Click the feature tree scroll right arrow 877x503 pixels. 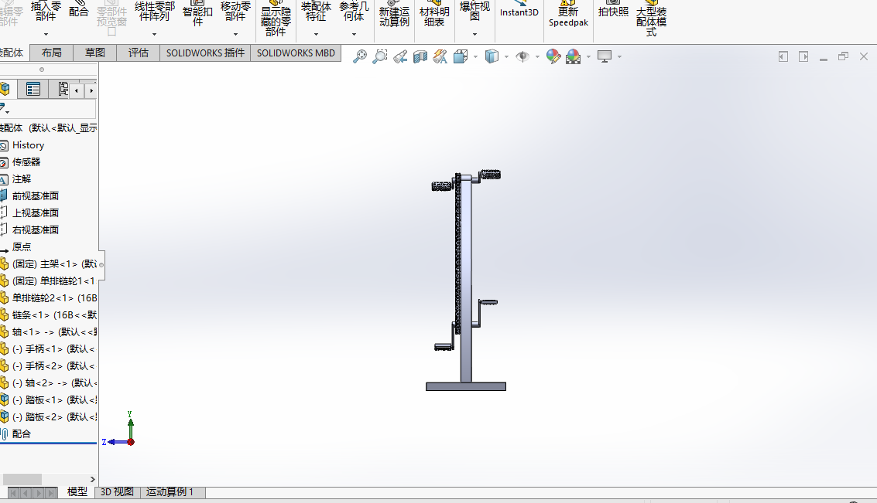pyautogui.click(x=93, y=480)
